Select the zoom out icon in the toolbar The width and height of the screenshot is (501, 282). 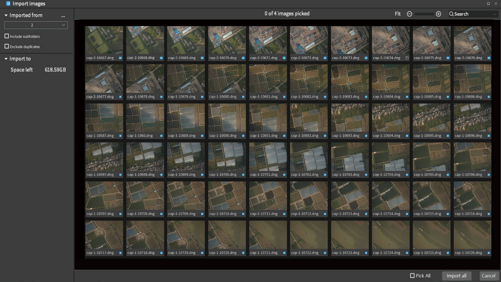409,14
